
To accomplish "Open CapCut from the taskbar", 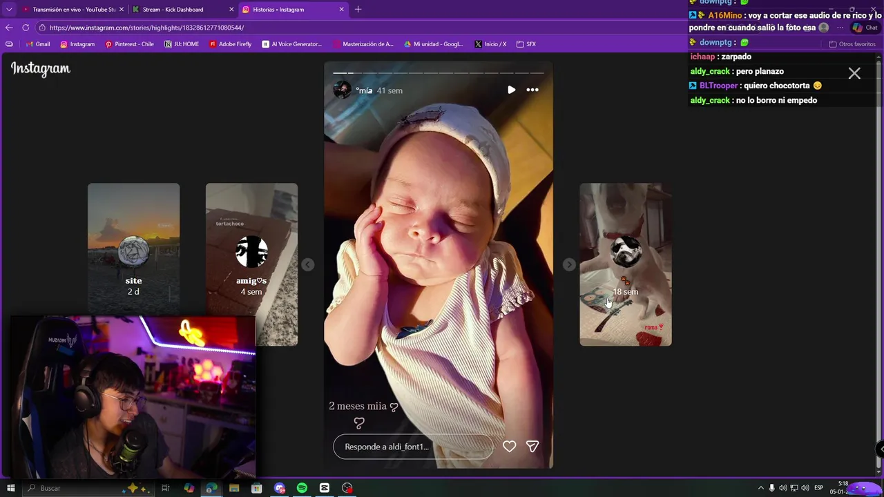I will point(325,488).
